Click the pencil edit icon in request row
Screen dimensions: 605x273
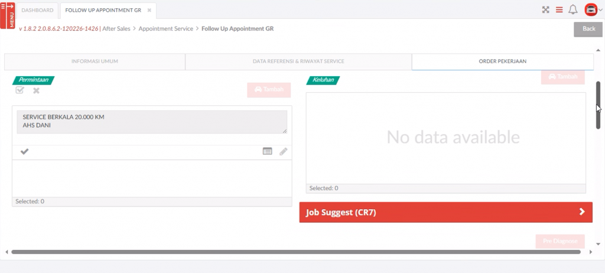[x=284, y=152]
